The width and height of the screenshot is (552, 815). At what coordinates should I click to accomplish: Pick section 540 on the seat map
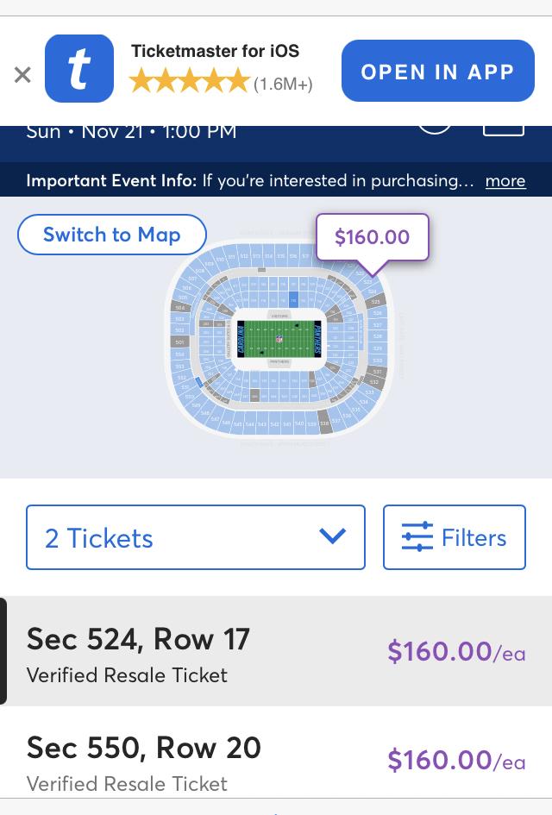[299, 423]
